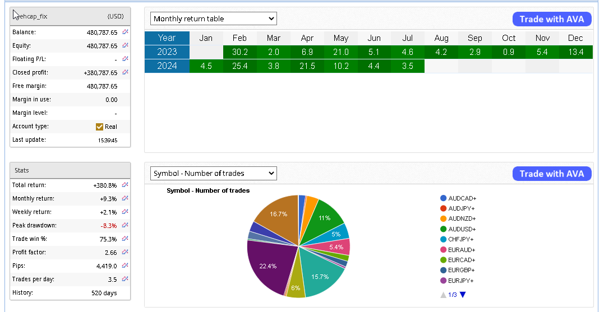Image resolution: width=604 pixels, height=312 pixels.
Task: Click the chart icon beside Peak drawdown
Action: 126,225
